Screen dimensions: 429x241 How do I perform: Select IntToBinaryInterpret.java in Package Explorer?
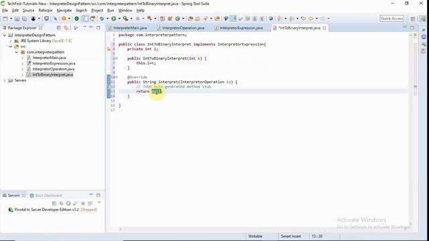[x=50, y=74]
